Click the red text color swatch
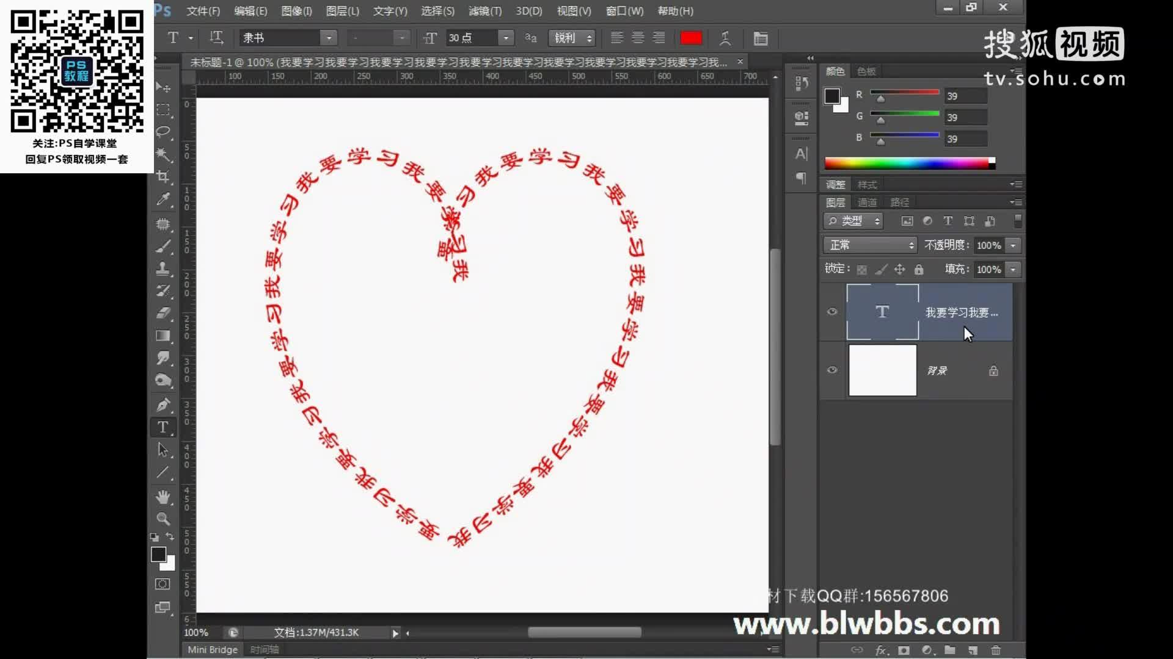 [x=691, y=38]
